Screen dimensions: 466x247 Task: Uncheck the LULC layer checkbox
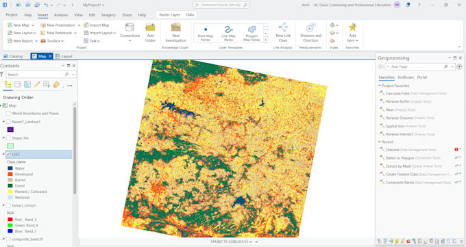click(8, 155)
